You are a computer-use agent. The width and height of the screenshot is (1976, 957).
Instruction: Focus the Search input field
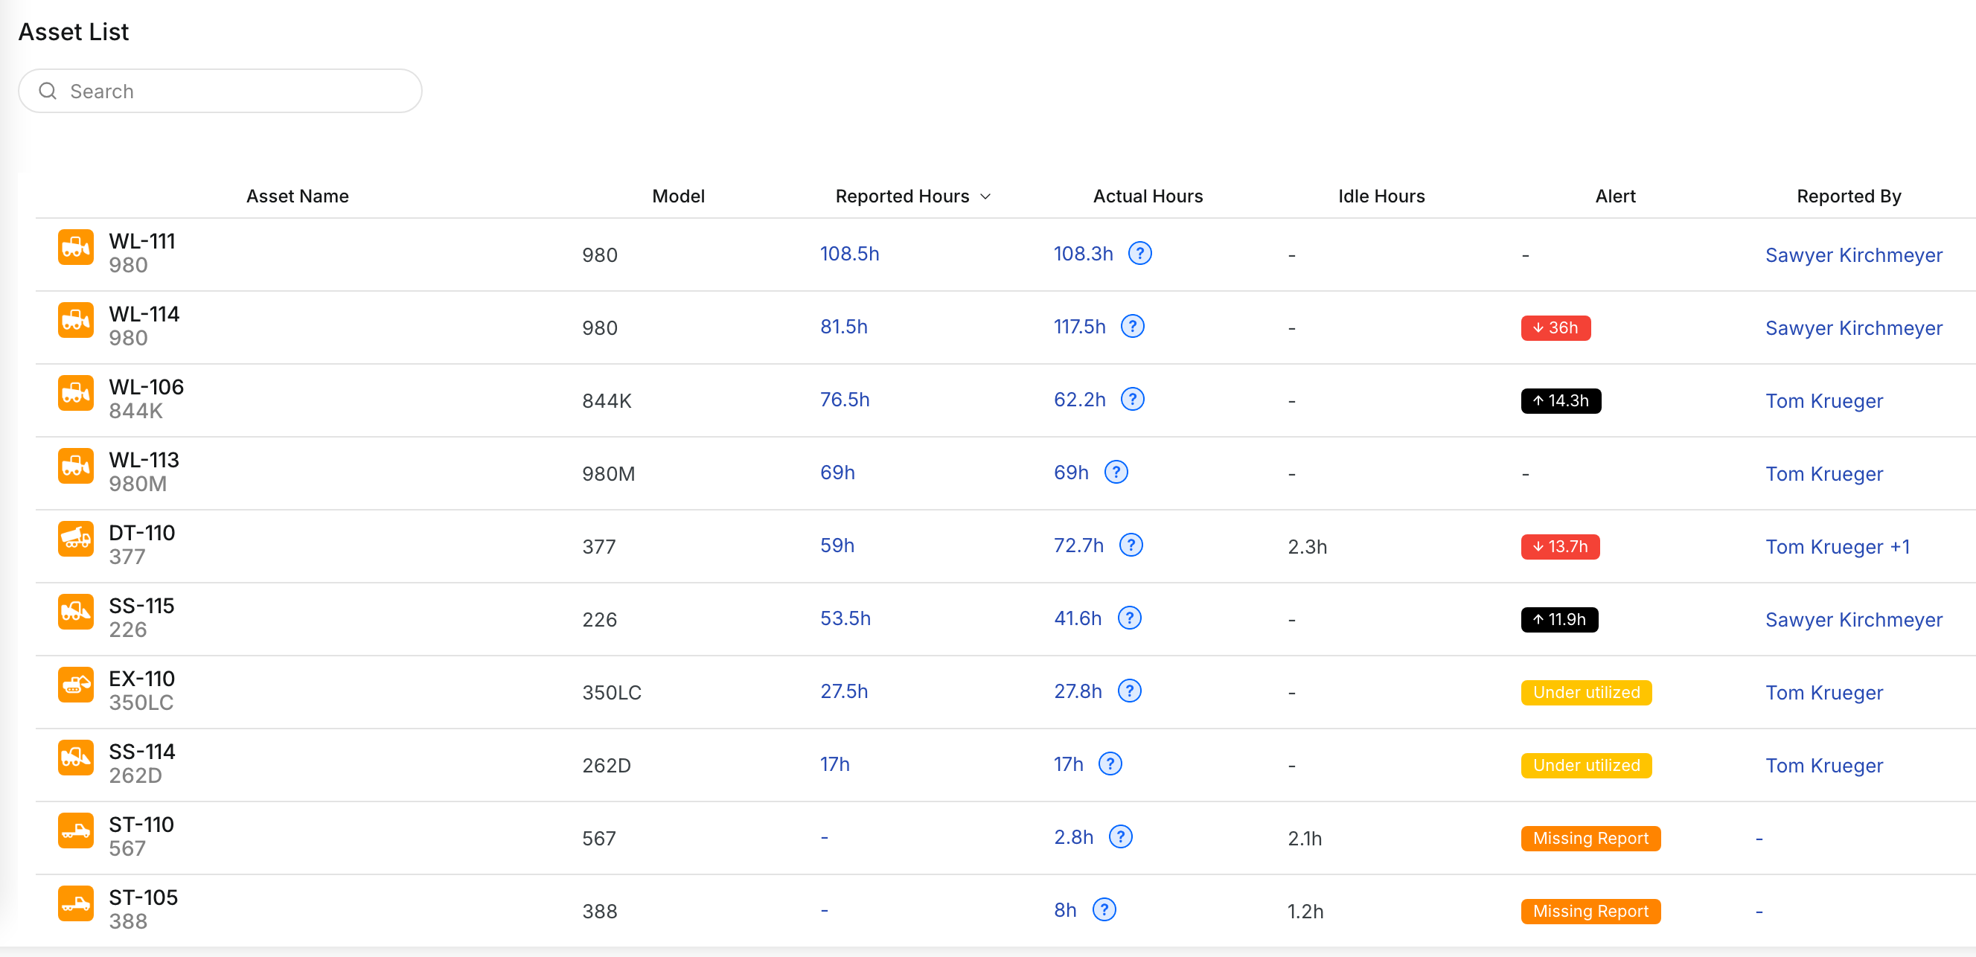point(220,92)
